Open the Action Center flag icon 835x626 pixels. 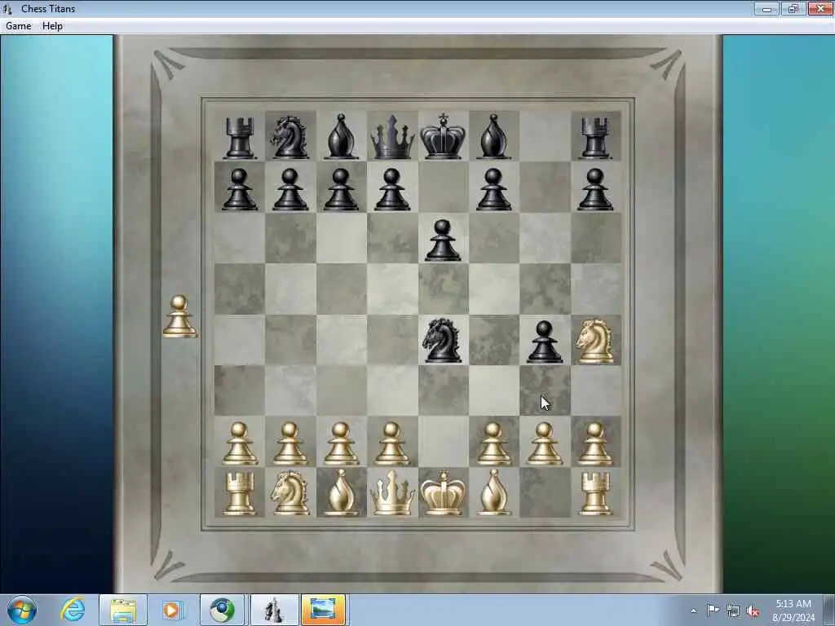pos(713,611)
